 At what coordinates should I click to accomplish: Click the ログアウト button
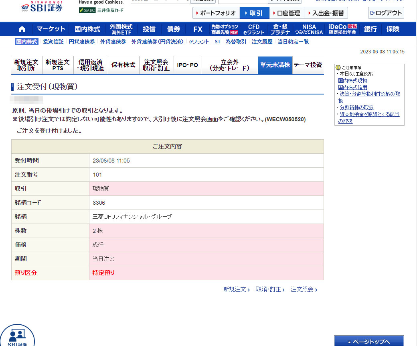coord(386,13)
